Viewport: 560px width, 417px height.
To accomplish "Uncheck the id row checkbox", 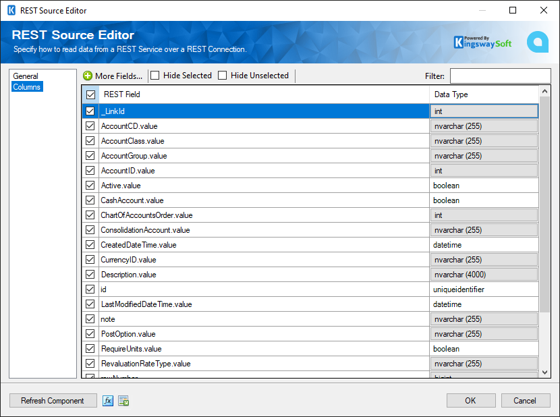I will tap(90, 289).
